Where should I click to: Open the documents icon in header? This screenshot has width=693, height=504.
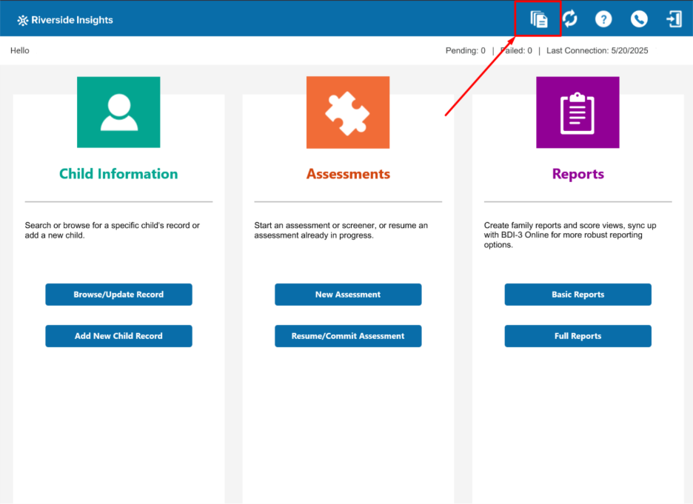(539, 19)
